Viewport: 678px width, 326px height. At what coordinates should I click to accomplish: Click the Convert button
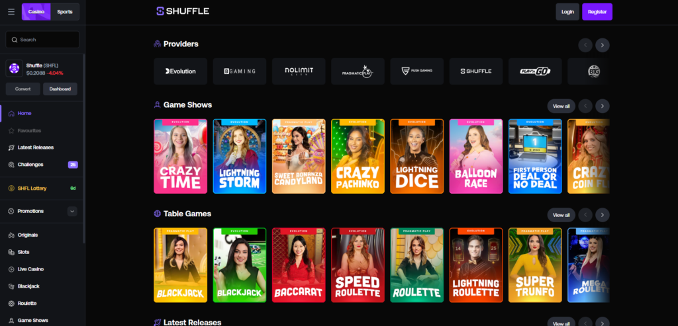click(23, 89)
